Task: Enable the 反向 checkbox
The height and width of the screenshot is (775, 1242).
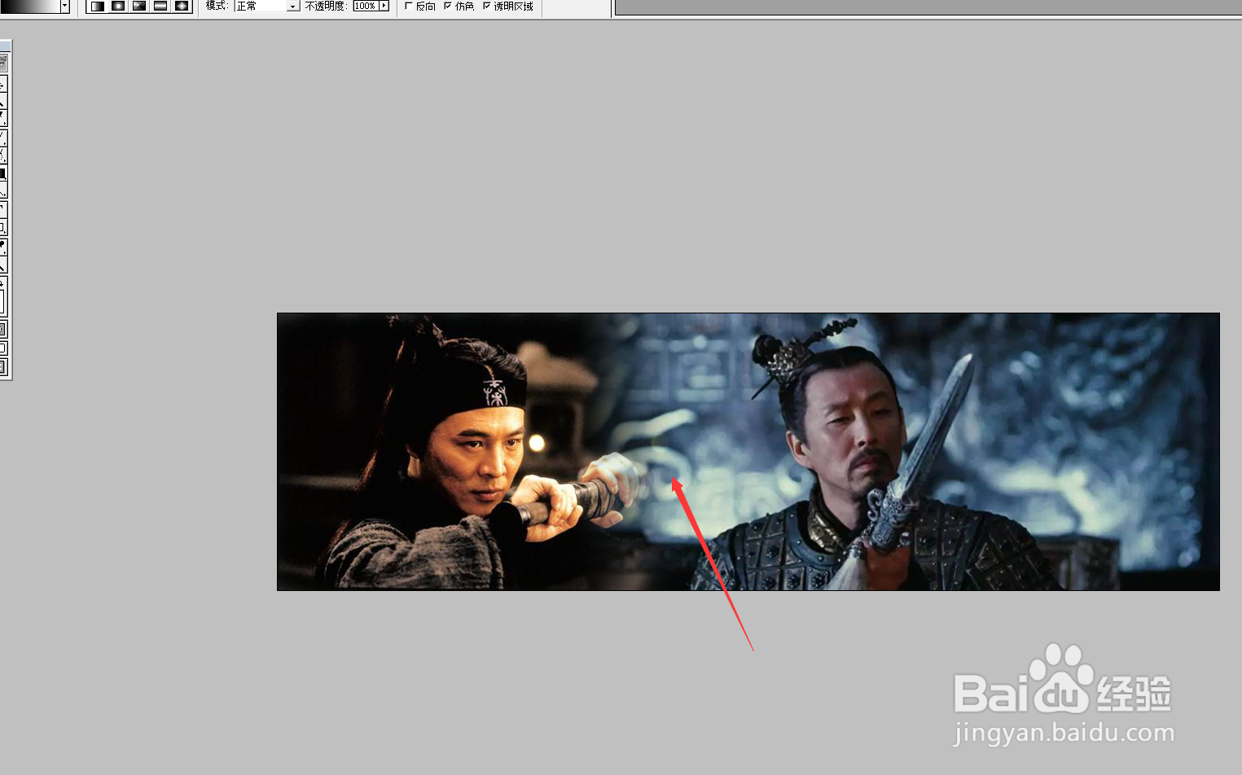Action: coord(408,6)
